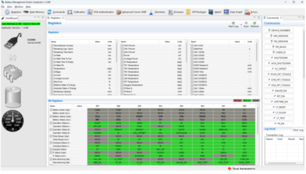Turn off Auto Refresh via green banner
306x174 pixels.
(21, 24)
